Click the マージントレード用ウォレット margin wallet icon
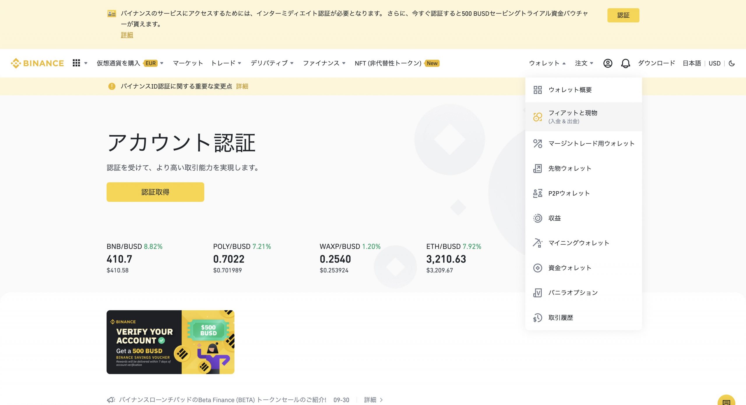 coord(537,143)
